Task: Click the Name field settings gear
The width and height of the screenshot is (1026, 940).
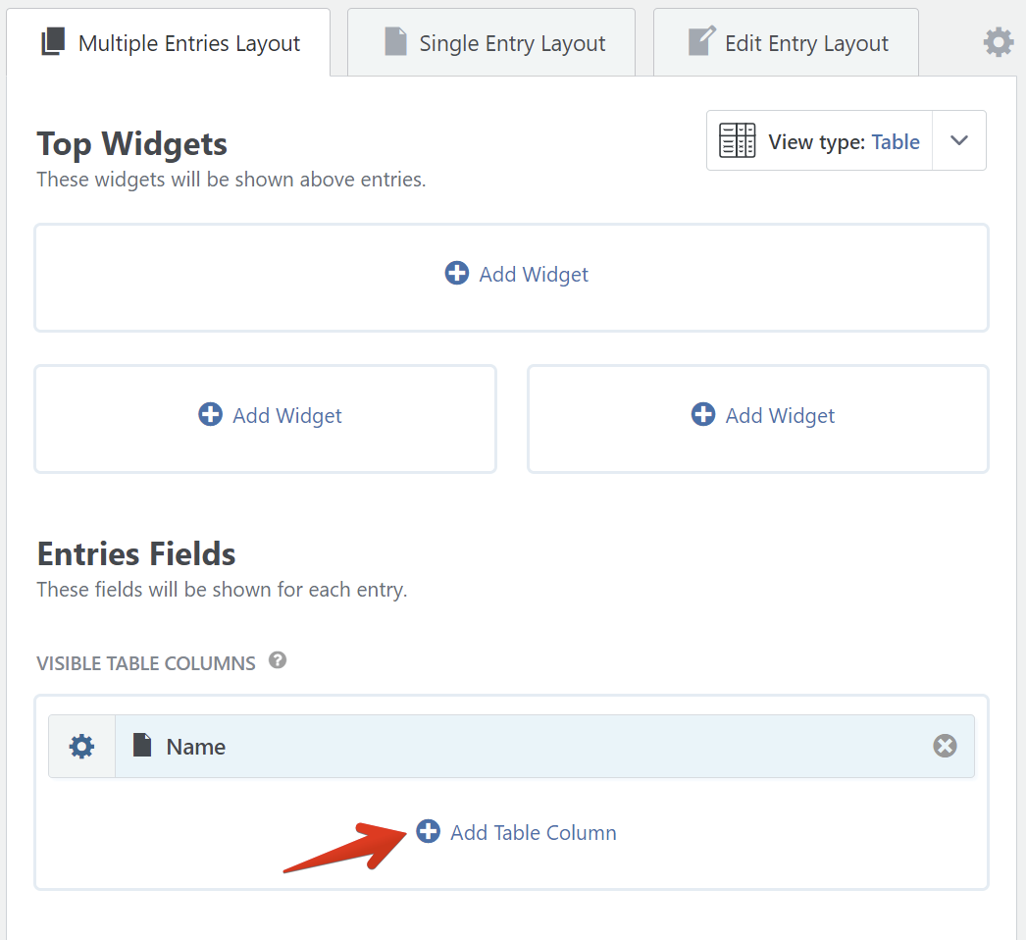Action: (81, 747)
